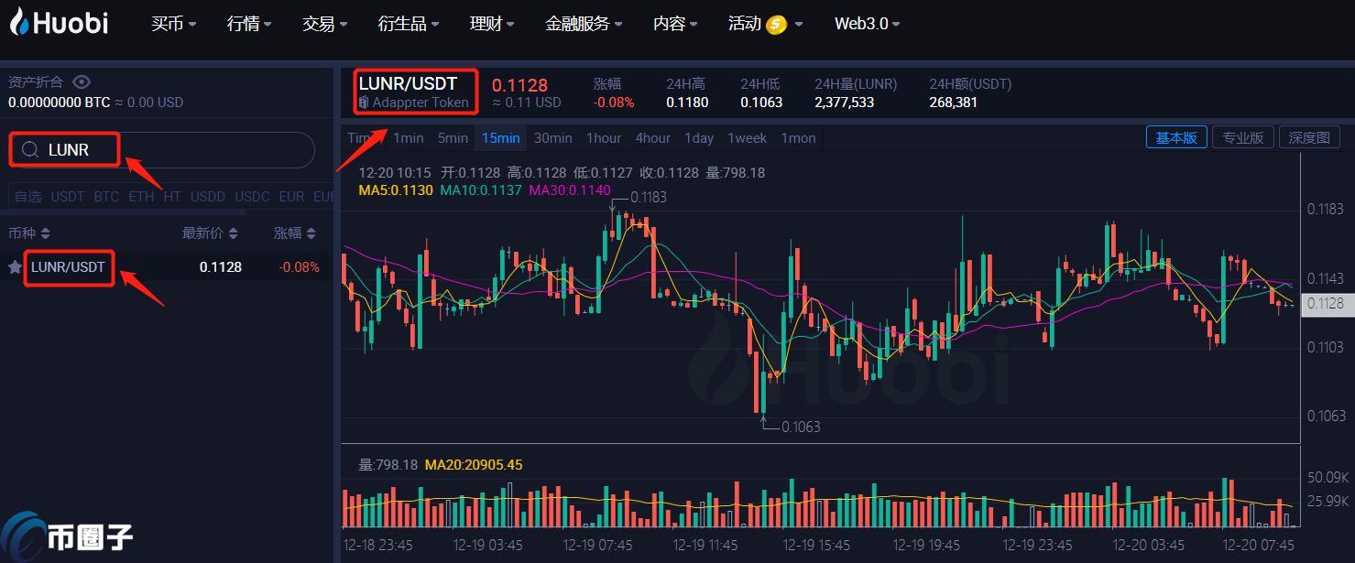Click the 0.1063 low price marker
Viewport: 1355px width, 563px height.
pyautogui.click(x=801, y=427)
